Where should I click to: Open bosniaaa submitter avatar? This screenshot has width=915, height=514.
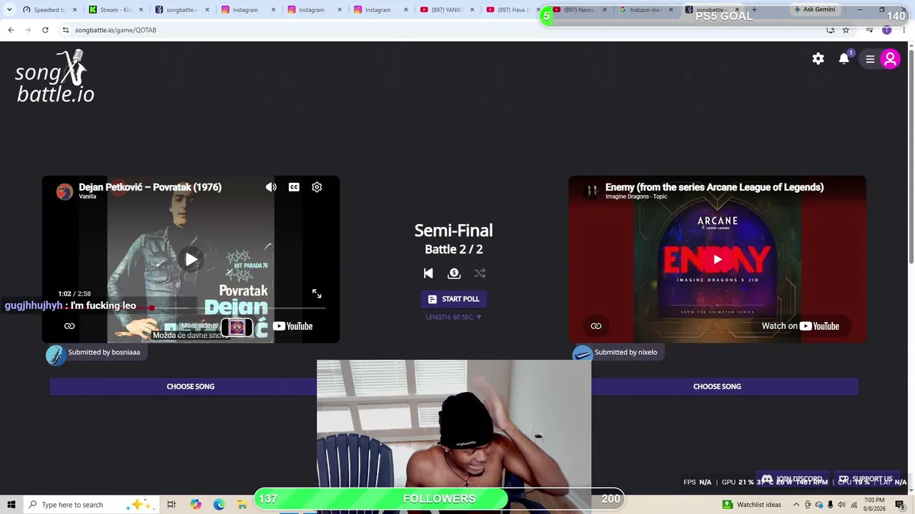pos(55,354)
